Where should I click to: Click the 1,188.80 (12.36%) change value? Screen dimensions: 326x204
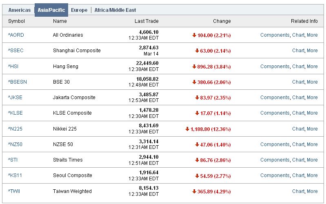pos(211,129)
